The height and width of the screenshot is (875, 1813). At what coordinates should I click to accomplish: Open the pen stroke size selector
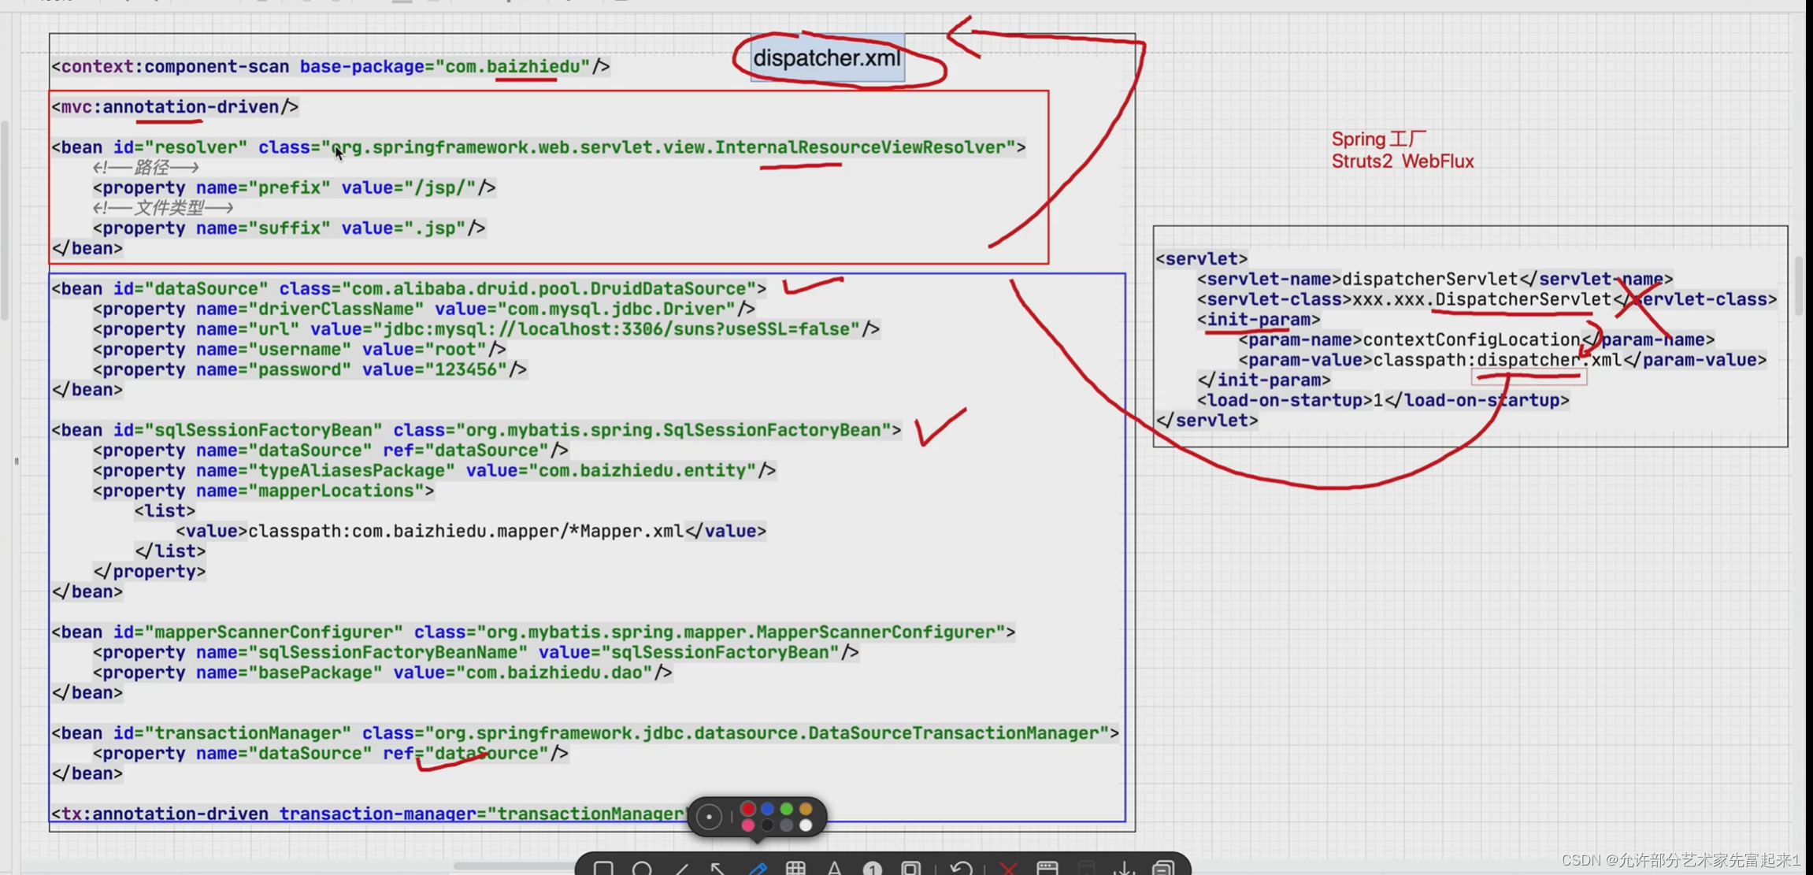[709, 817]
